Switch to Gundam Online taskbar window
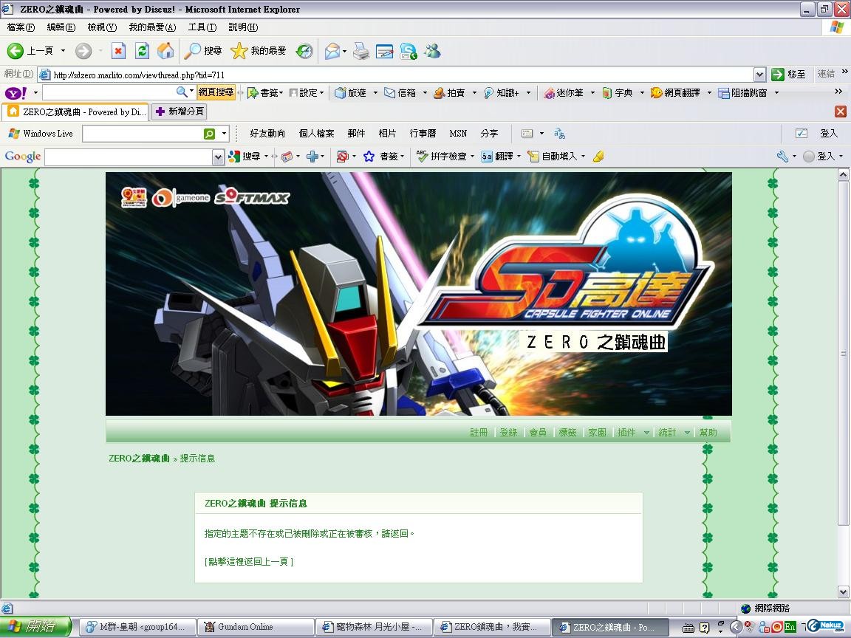851x638 pixels. pos(255,627)
